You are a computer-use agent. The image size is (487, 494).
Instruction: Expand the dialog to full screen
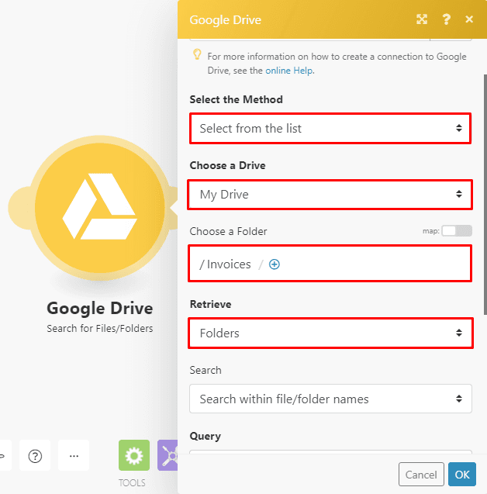click(x=422, y=19)
